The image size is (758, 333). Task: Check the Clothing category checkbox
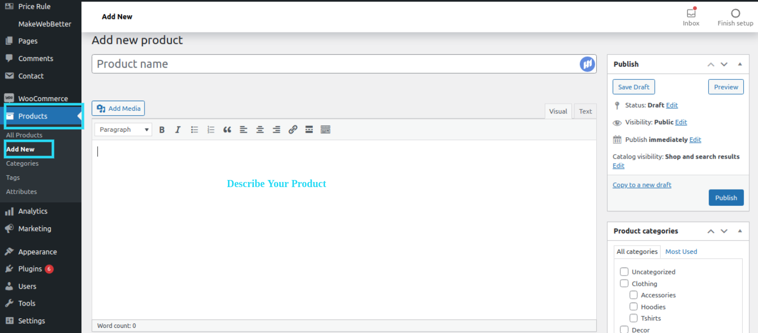[624, 283]
